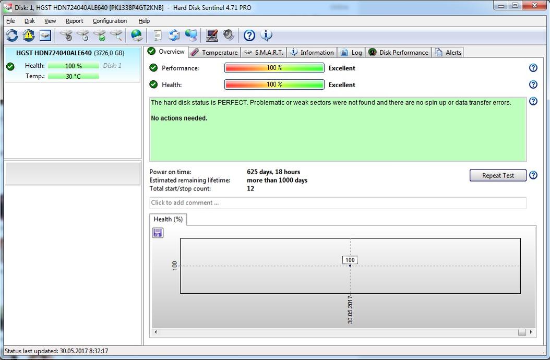Click the disk window toolbar icon
550x360 pixels.
pyautogui.click(x=45, y=35)
